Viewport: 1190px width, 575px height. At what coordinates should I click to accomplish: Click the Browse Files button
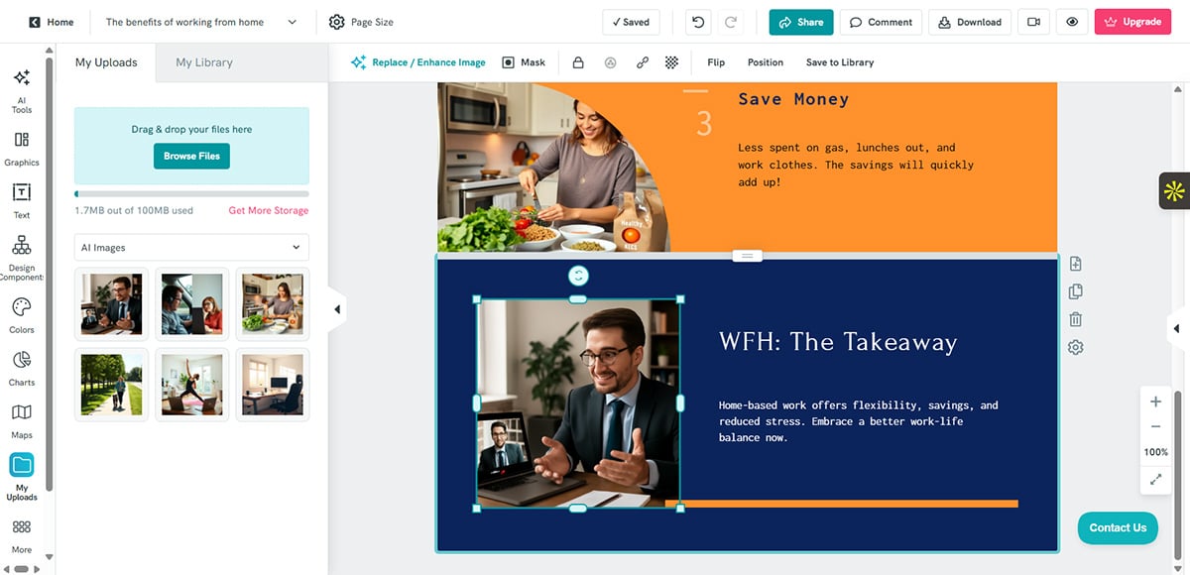[x=190, y=156]
